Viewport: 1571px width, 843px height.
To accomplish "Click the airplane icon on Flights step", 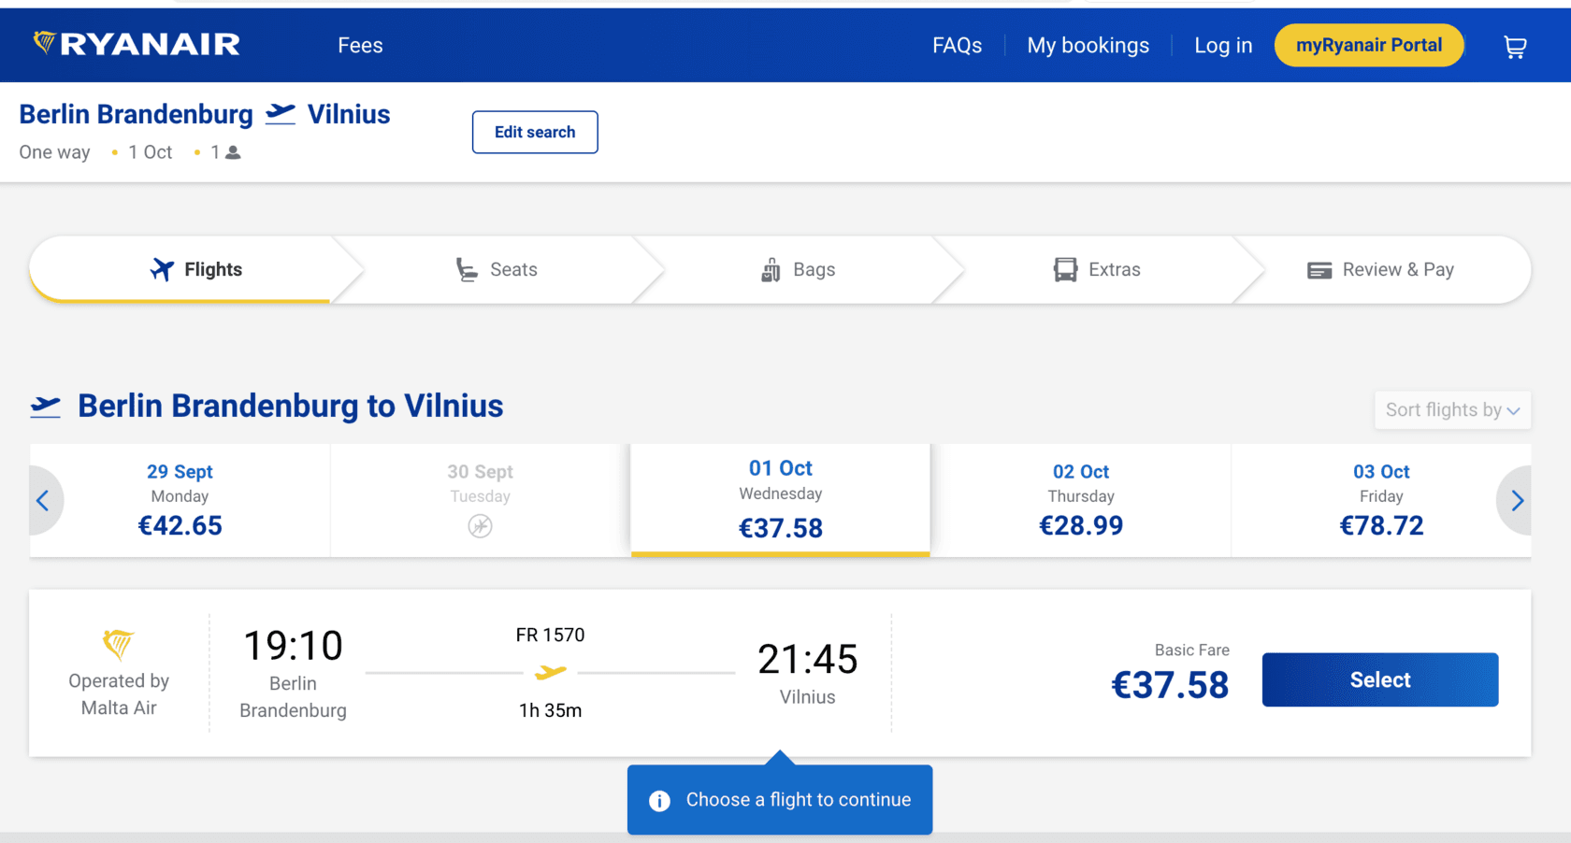I will [x=163, y=269].
